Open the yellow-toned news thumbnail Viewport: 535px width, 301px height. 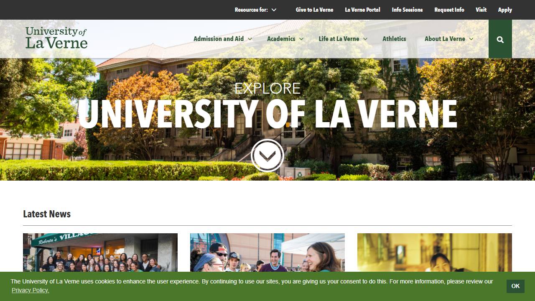(x=435, y=253)
